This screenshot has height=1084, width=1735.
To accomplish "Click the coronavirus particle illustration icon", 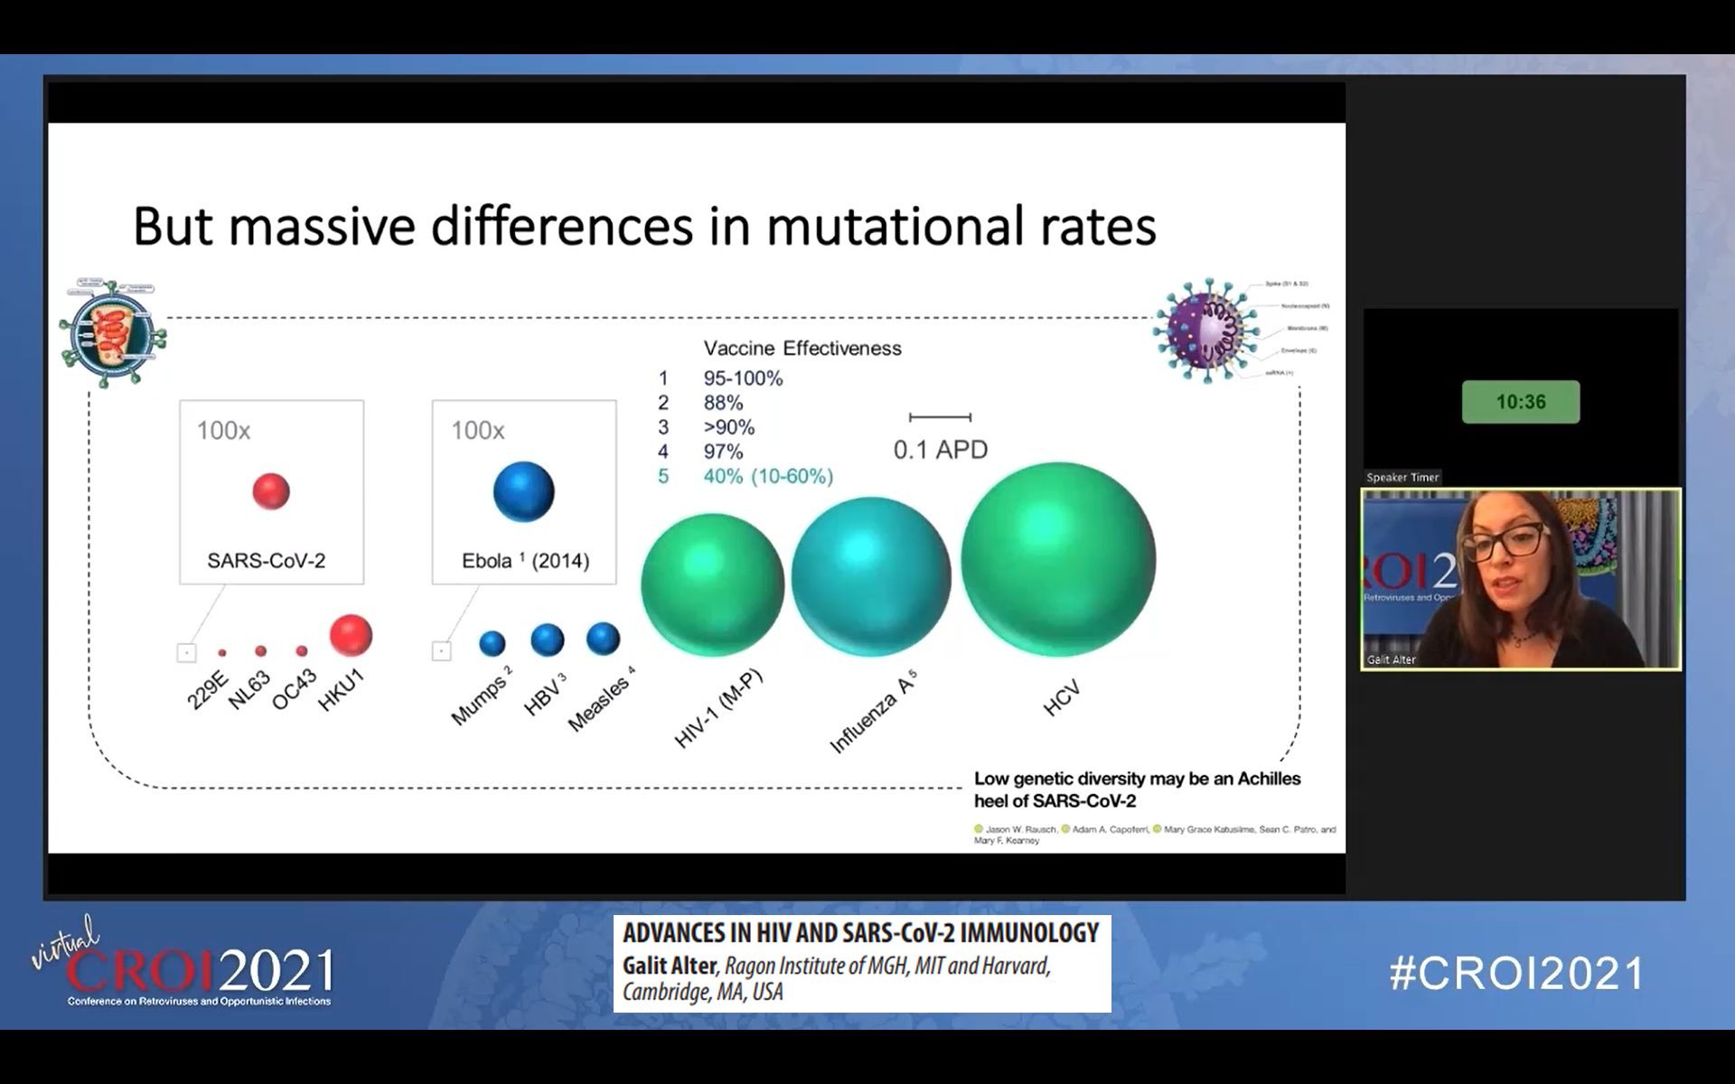I will [x=1206, y=332].
